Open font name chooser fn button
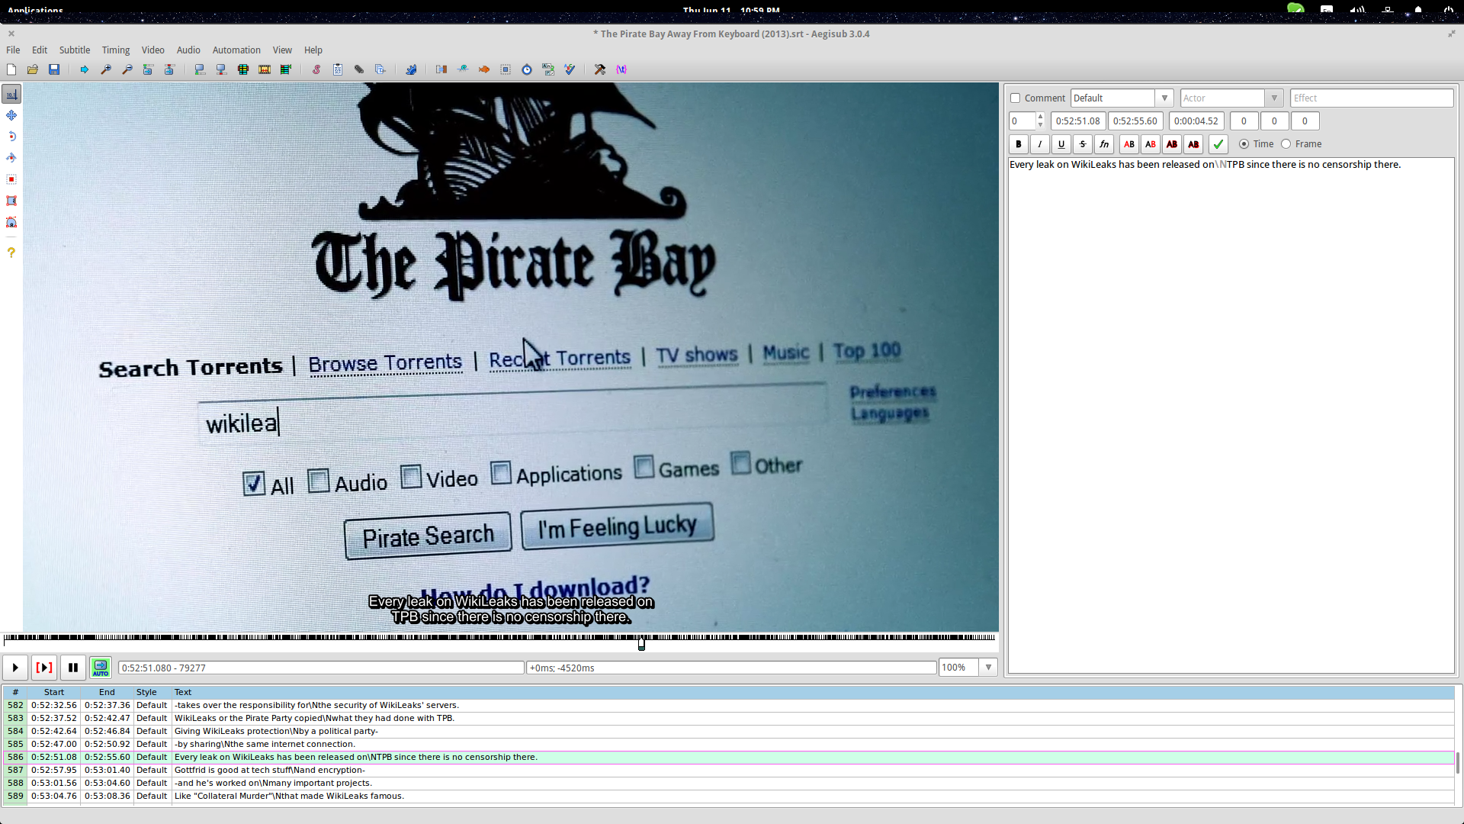The width and height of the screenshot is (1464, 824). (x=1103, y=144)
